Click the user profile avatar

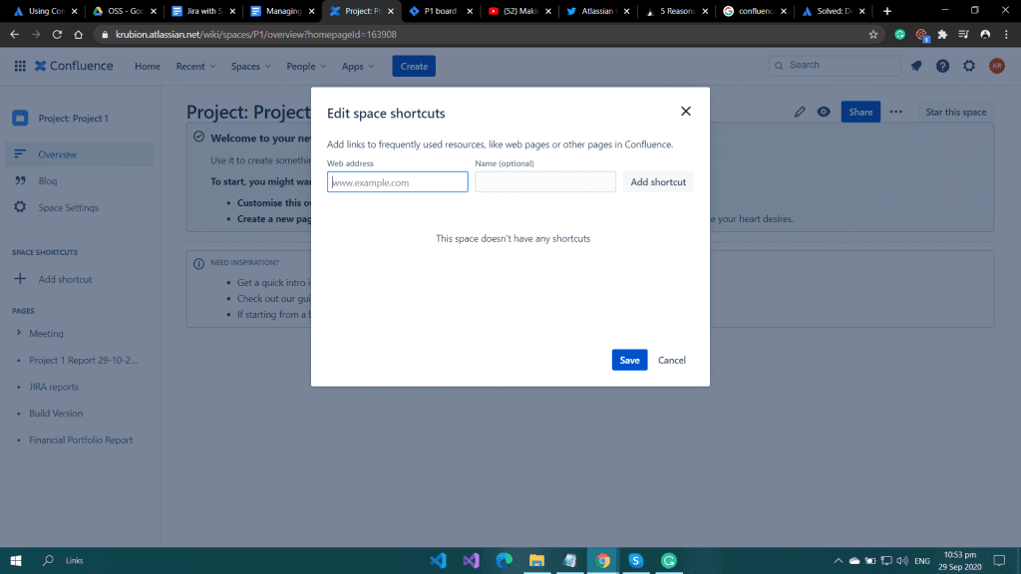(x=996, y=66)
